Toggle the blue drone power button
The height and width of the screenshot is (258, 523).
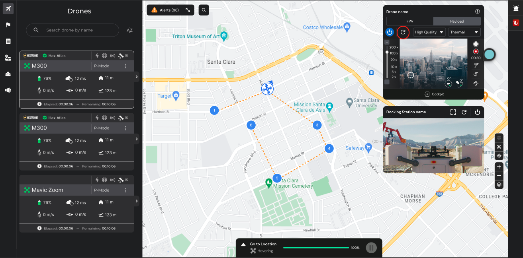pyautogui.click(x=390, y=32)
